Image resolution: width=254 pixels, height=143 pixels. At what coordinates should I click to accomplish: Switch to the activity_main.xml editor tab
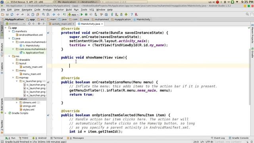click(62, 24)
